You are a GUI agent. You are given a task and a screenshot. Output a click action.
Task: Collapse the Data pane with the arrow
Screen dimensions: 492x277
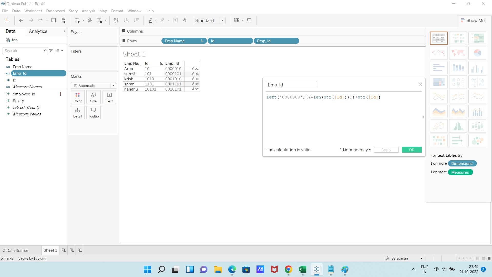pyautogui.click(x=64, y=31)
